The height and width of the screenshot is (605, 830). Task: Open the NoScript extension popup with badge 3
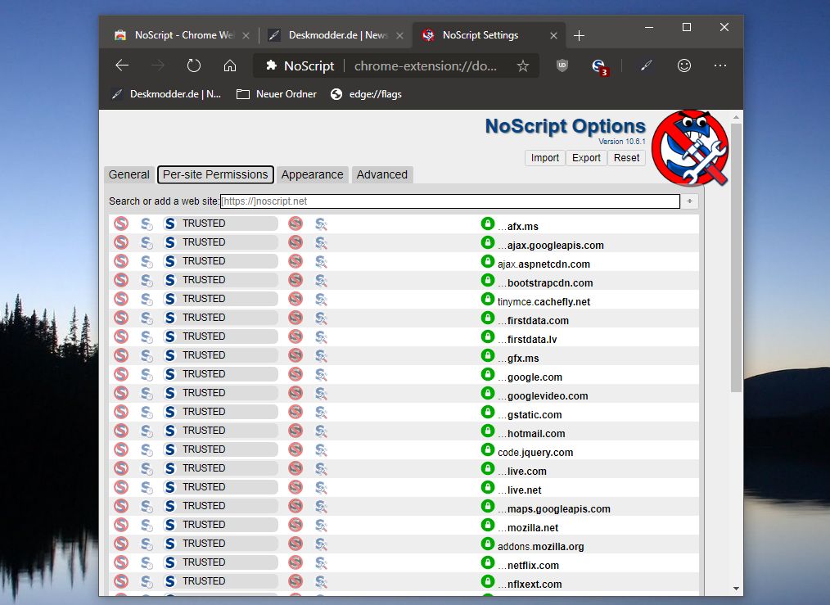click(x=599, y=66)
